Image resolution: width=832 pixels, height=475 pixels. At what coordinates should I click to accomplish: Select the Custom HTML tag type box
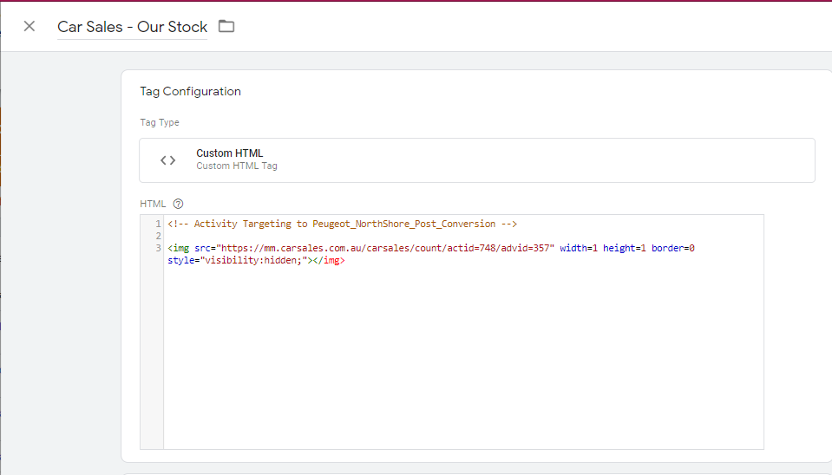[477, 160]
